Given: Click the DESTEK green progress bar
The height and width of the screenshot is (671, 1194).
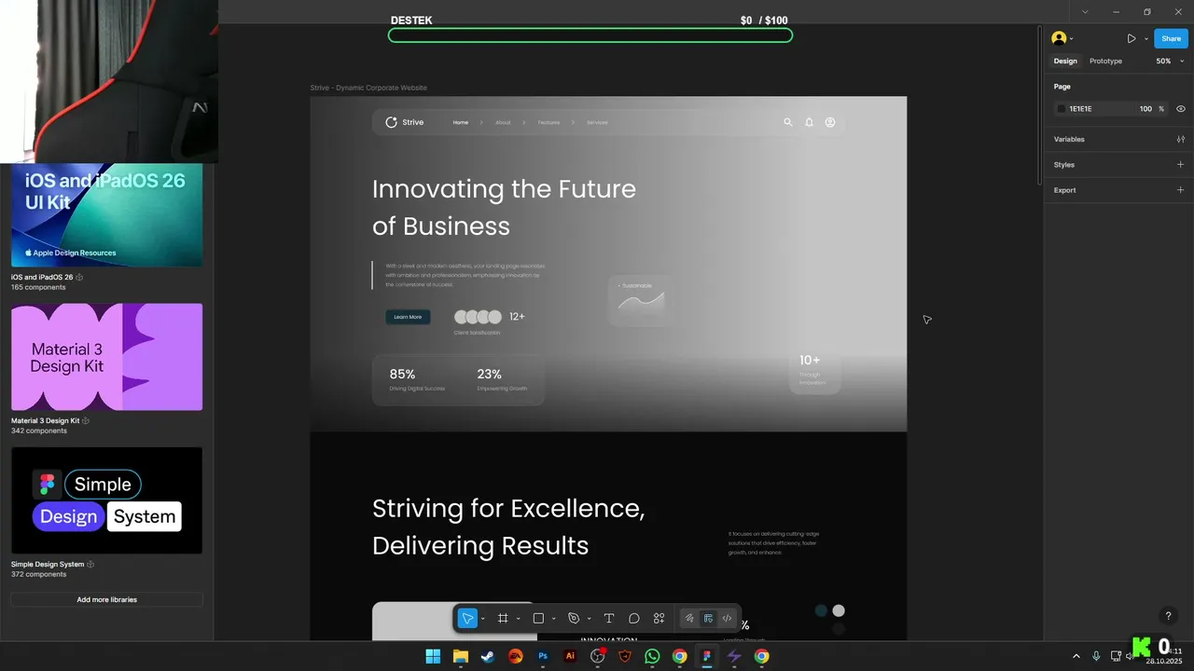Looking at the screenshot, I should point(590,35).
